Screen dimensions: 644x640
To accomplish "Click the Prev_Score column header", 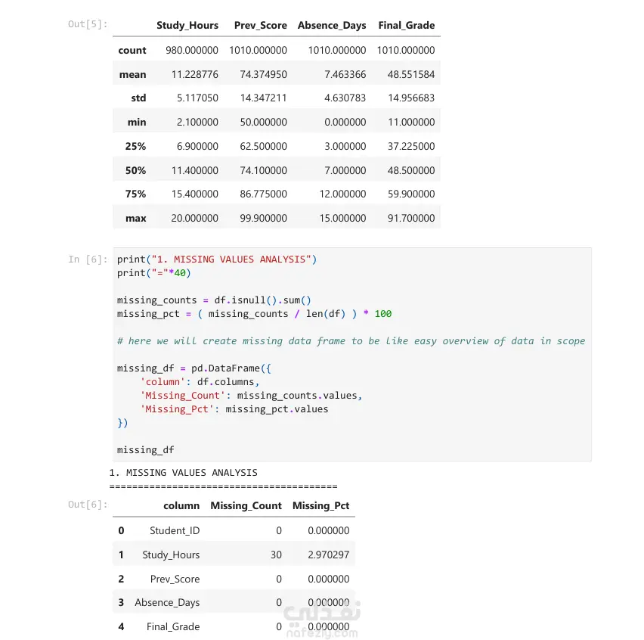I will pos(260,26).
